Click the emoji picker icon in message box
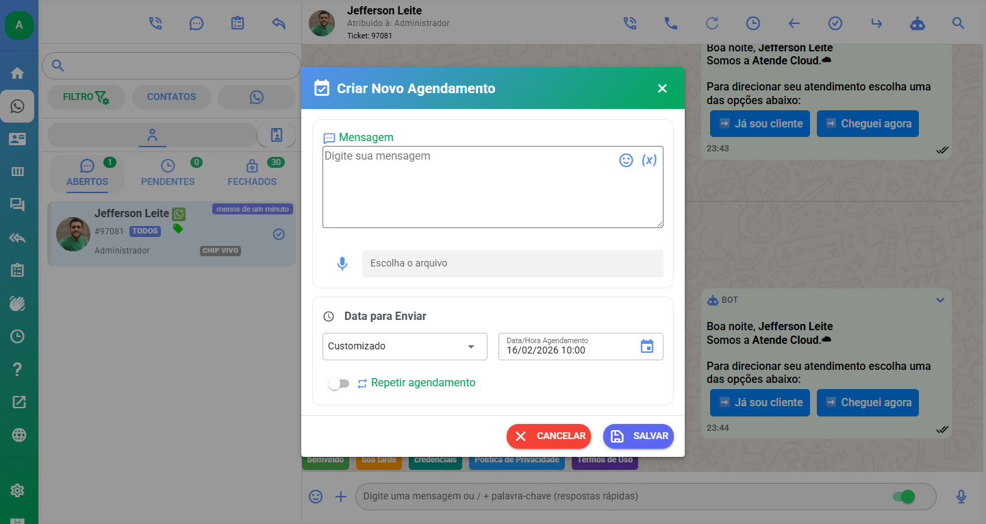986x524 pixels. [x=626, y=160]
